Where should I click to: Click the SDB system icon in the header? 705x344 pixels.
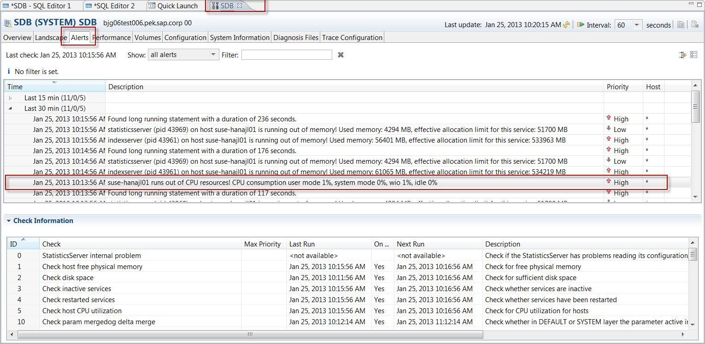click(x=7, y=22)
